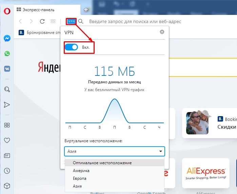The width and height of the screenshot is (237, 194).
Task: Open the AliExpress speed dial tile
Action: click(206, 173)
